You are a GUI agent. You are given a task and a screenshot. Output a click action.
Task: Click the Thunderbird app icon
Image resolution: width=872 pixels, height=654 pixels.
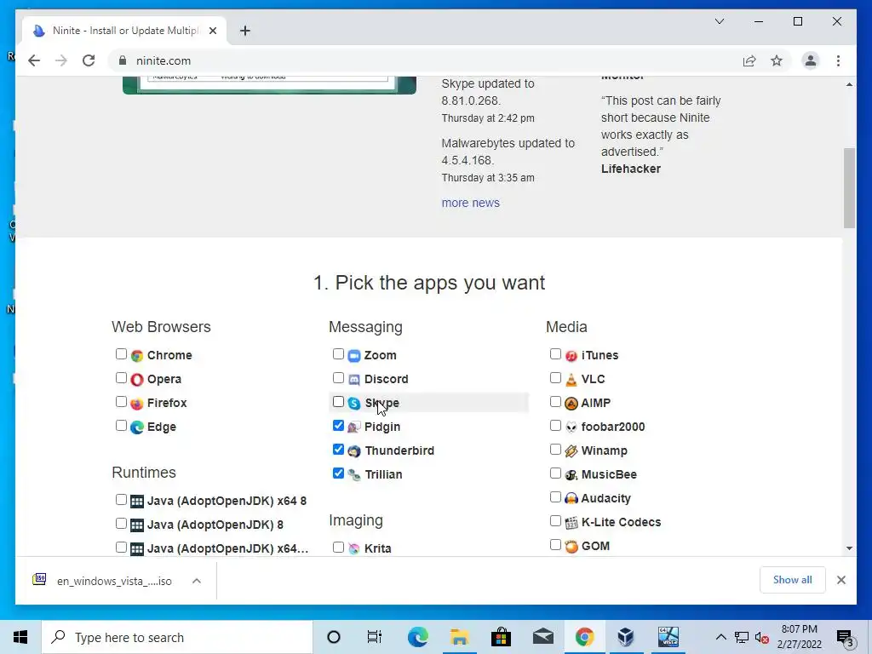(354, 451)
